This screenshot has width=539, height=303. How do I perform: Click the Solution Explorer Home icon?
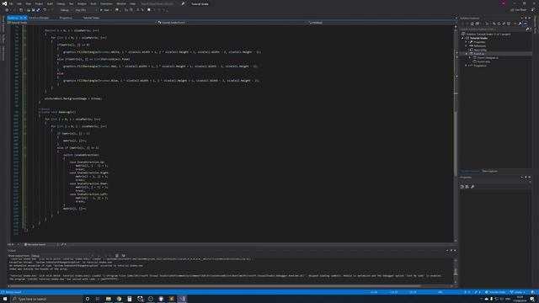pos(472,24)
